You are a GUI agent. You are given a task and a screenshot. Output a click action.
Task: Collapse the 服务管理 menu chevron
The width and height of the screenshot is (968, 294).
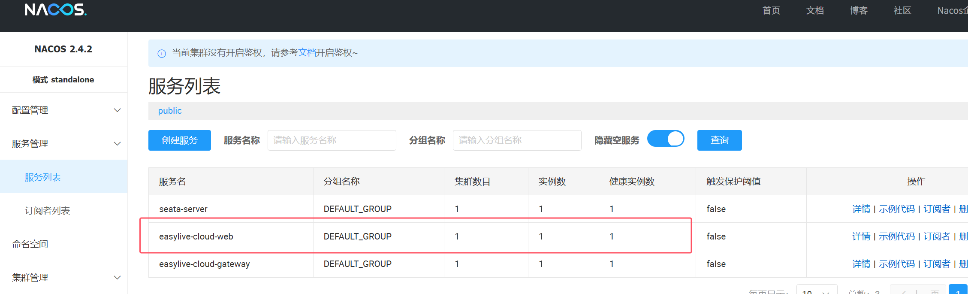click(x=117, y=144)
